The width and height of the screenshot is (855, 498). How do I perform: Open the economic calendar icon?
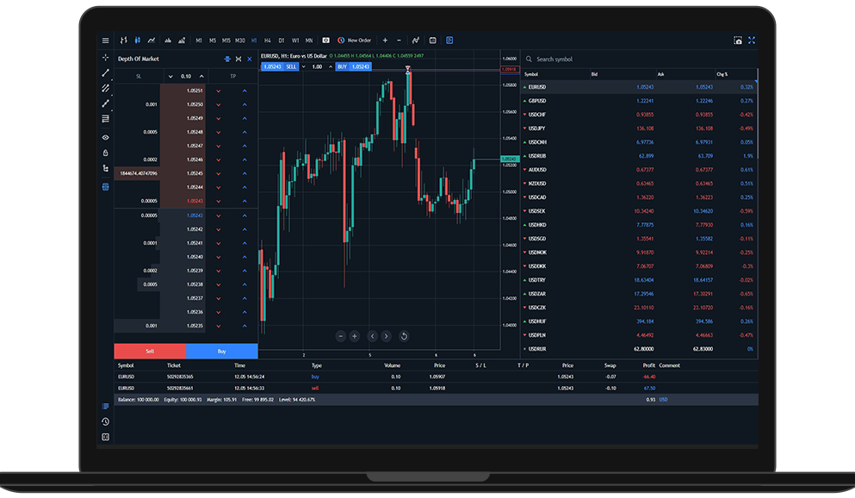pos(432,40)
